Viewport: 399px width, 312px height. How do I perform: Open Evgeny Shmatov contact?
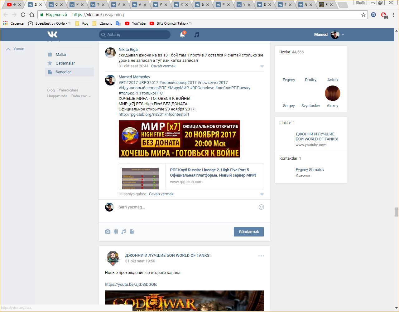point(310,170)
